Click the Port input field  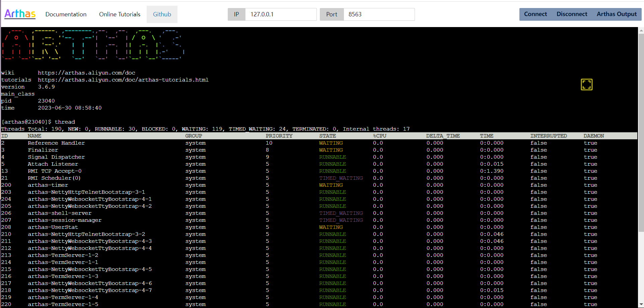tap(379, 14)
